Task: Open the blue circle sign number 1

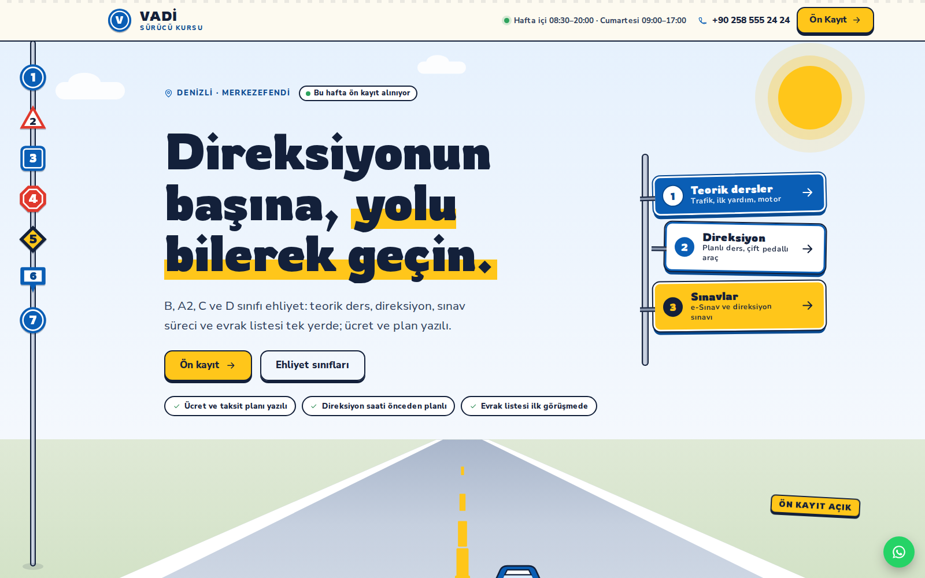Action: coord(33,77)
